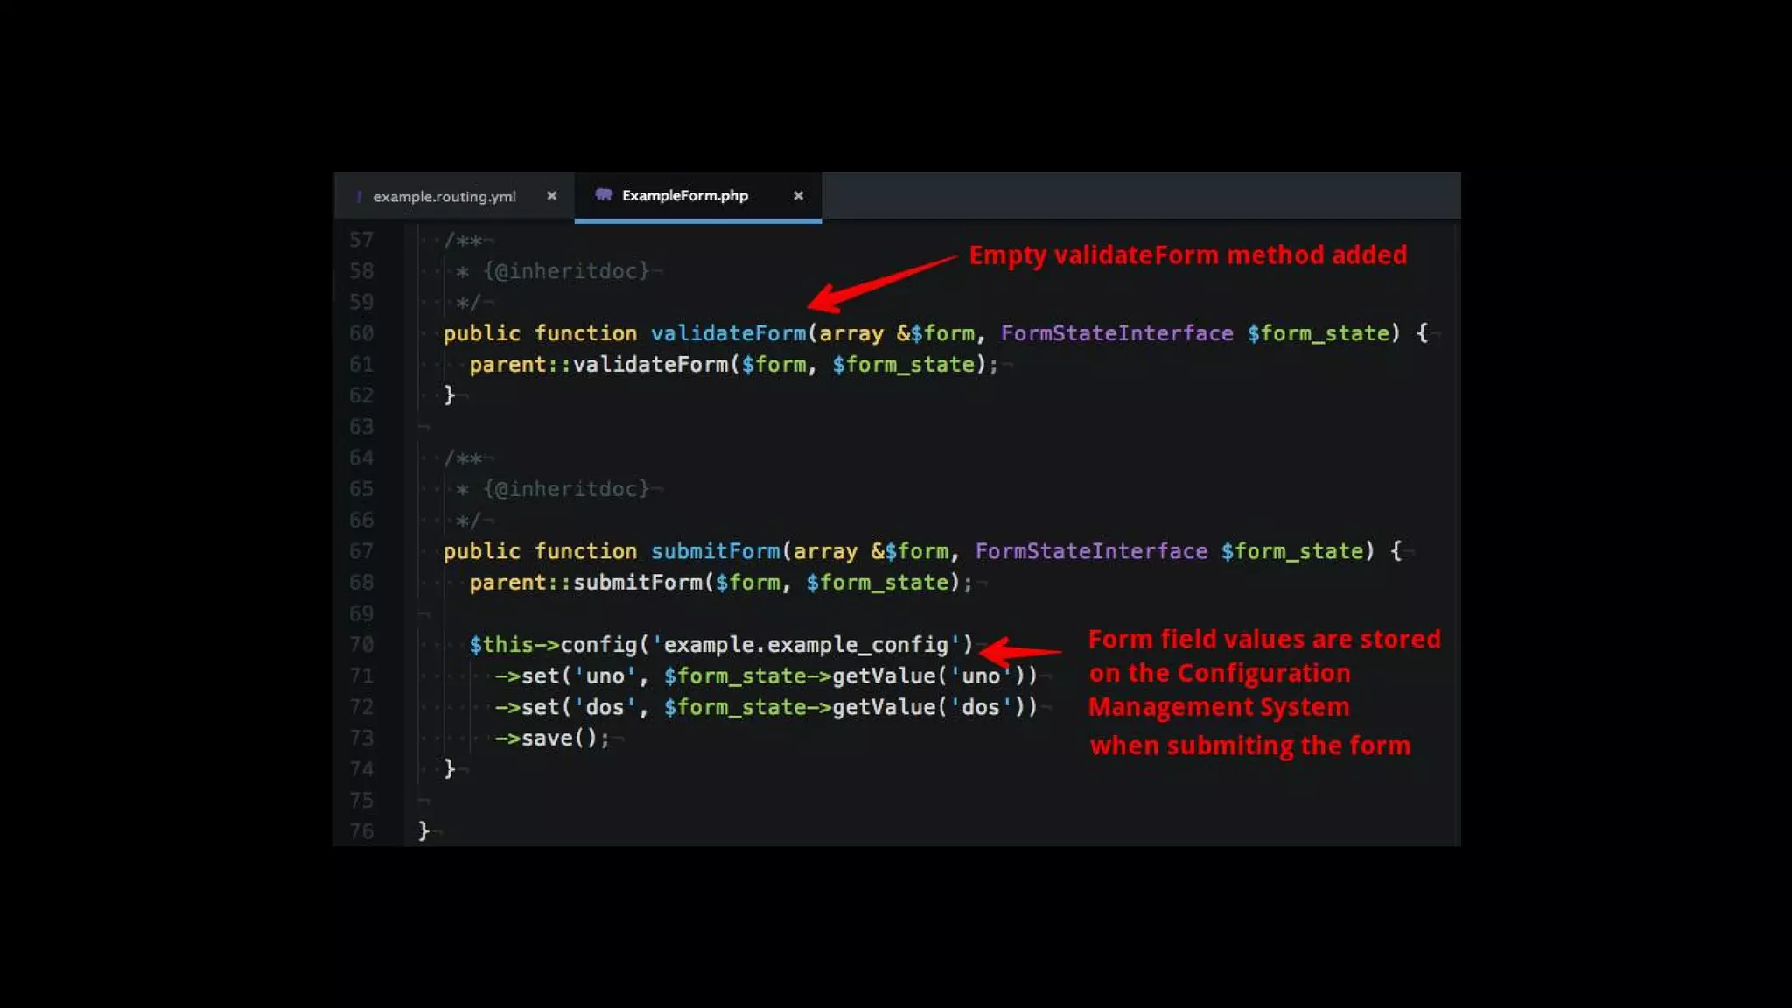Click {@inheritdoc} comment on line 65
1792x1008 pixels.
click(566, 489)
